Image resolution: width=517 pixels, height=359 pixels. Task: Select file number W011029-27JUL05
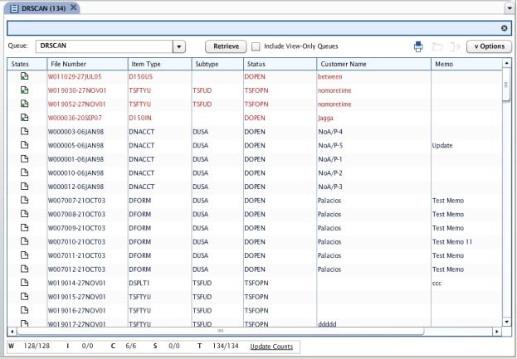pos(75,77)
